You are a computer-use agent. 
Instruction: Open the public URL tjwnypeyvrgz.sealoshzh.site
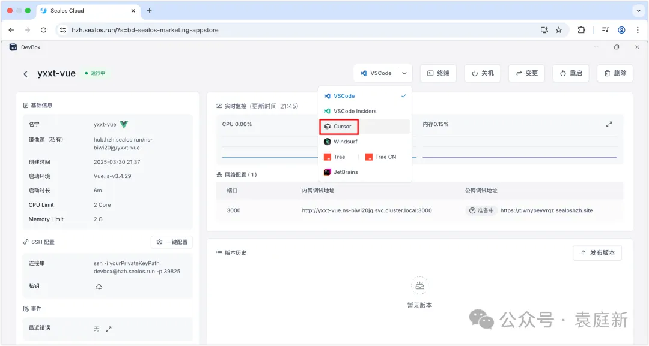pyautogui.click(x=546, y=210)
